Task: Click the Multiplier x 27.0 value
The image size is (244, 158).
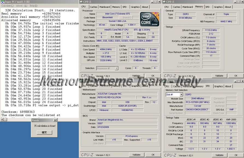Action: (x=106, y=53)
